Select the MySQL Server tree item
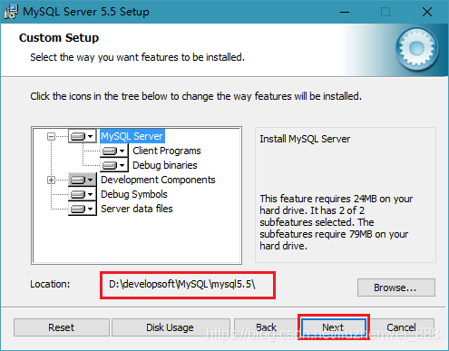The width and height of the screenshot is (449, 351). (x=132, y=136)
